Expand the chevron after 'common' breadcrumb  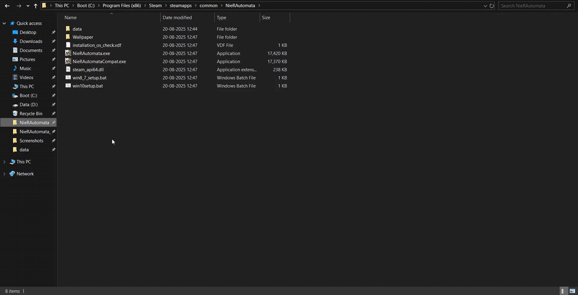tap(222, 6)
